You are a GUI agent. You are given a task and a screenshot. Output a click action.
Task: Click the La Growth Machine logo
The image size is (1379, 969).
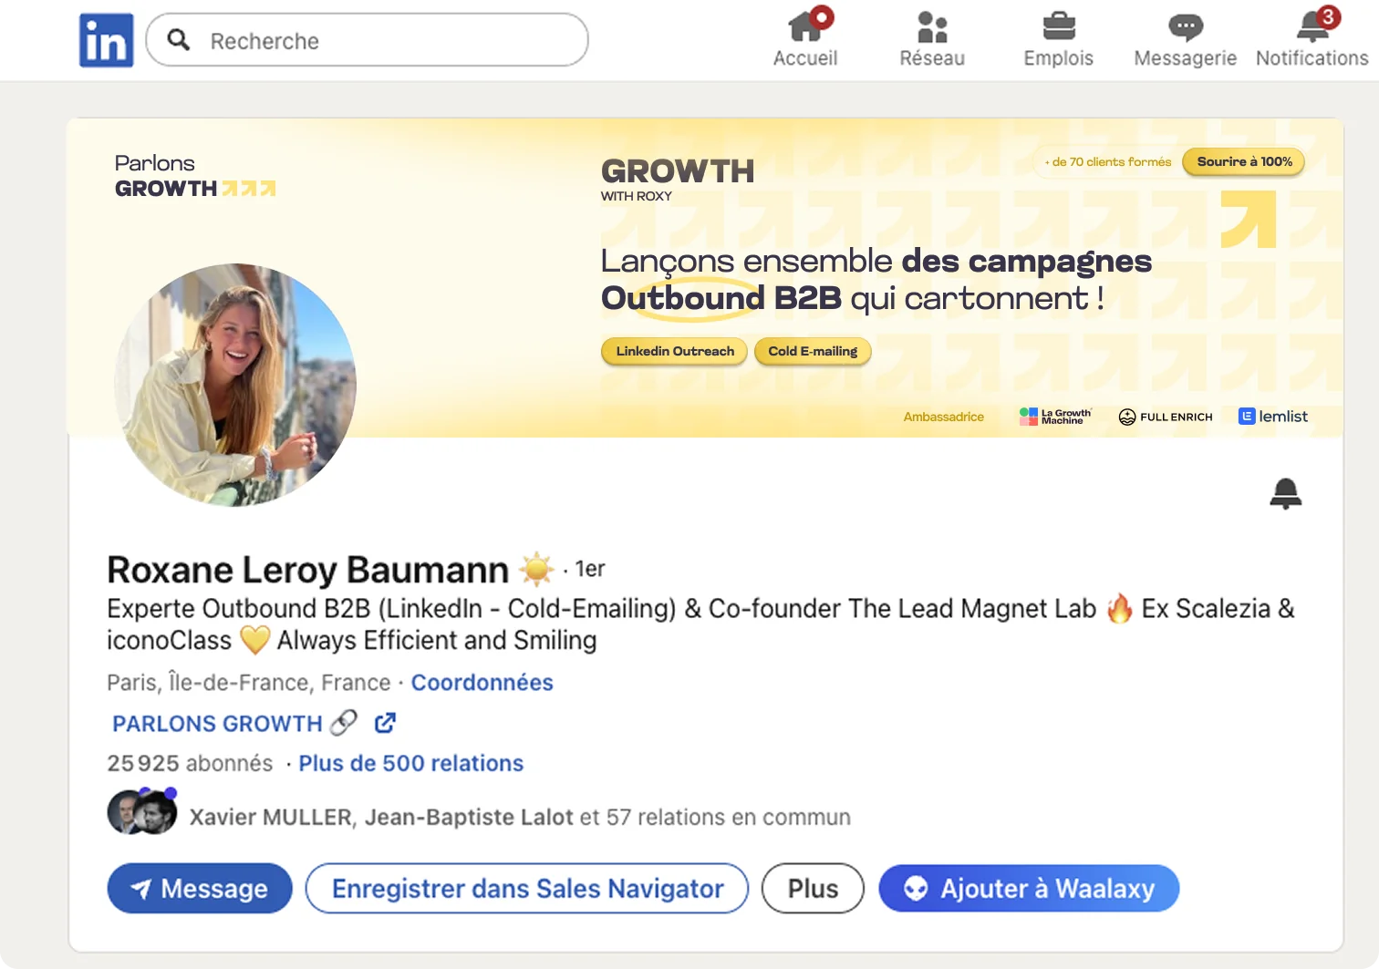(1055, 417)
